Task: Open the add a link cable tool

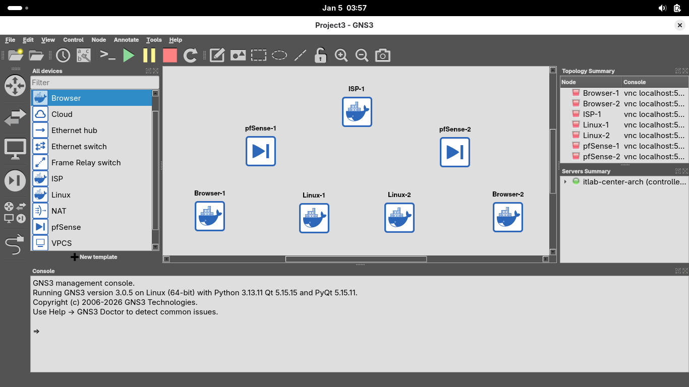Action: click(15, 244)
